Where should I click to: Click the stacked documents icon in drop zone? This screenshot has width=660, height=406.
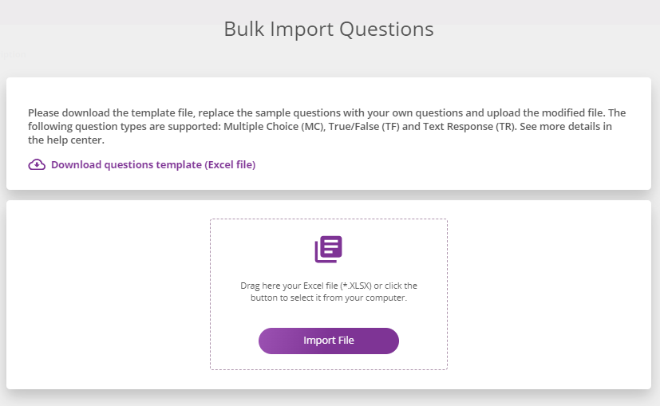[328, 249]
